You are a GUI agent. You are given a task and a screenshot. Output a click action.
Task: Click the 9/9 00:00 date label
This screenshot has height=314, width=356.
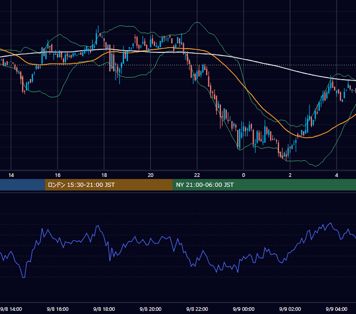[243, 309]
